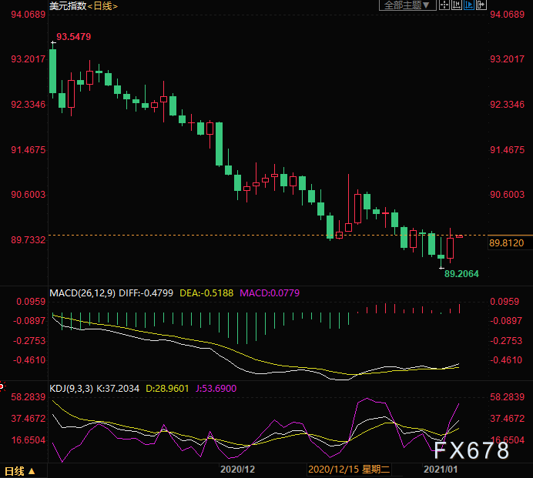Click the 2021/01 timeline label
The width and height of the screenshot is (533, 478).
442,468
